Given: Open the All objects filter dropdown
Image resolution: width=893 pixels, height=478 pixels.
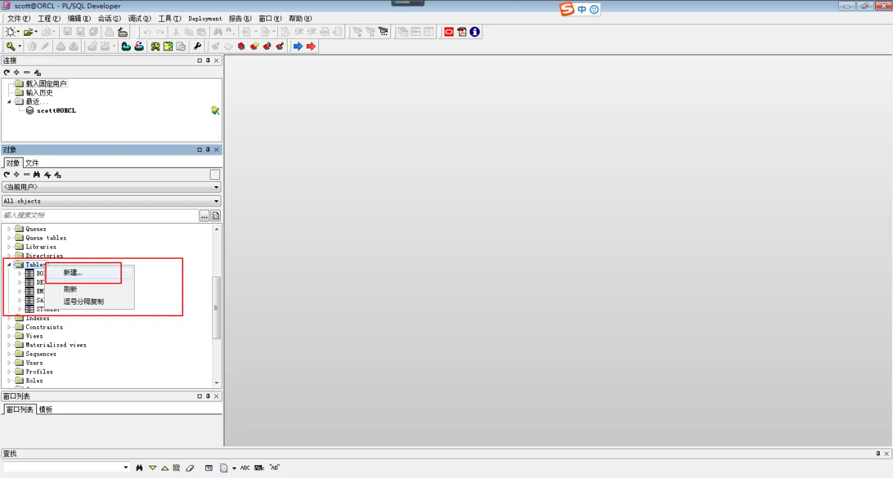Looking at the screenshot, I should 112,201.
